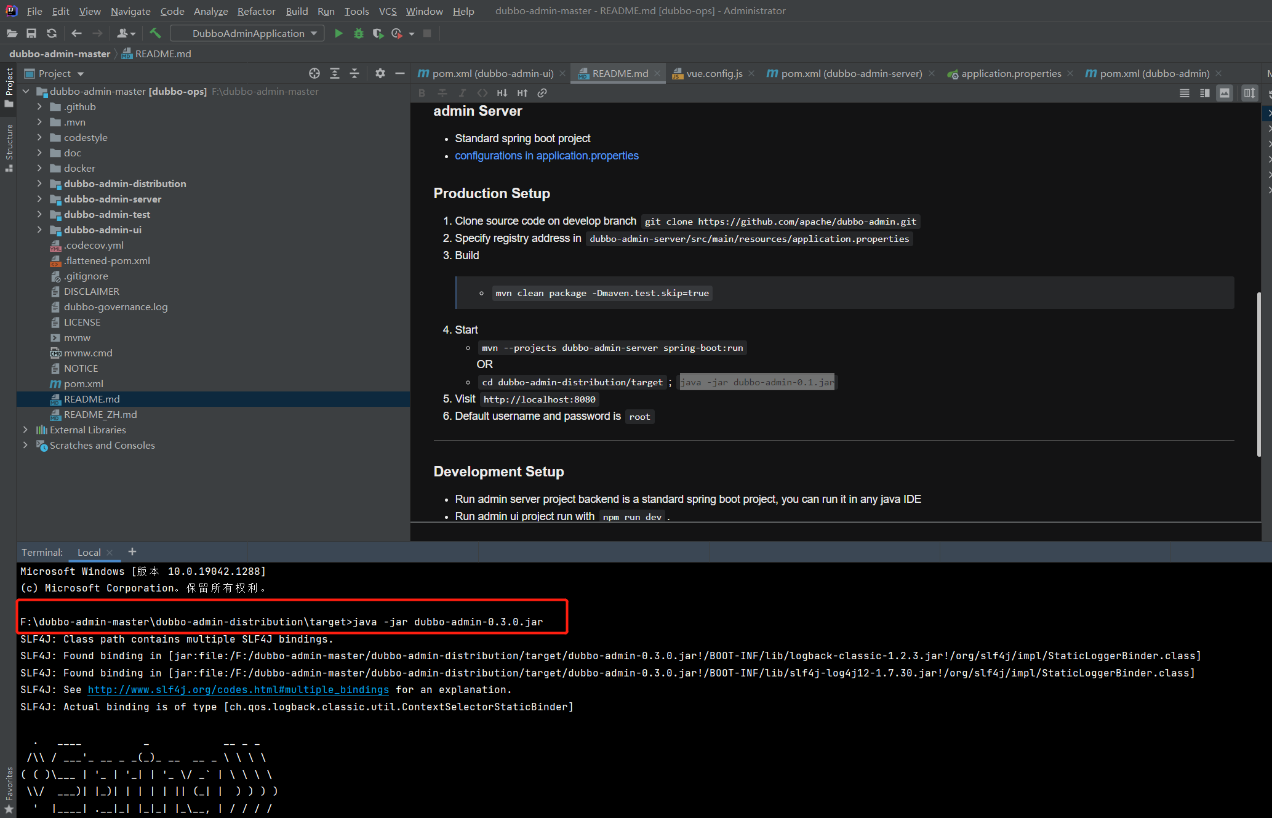
Task: Toggle the Favorites tool window side tab
Action: 9,791
